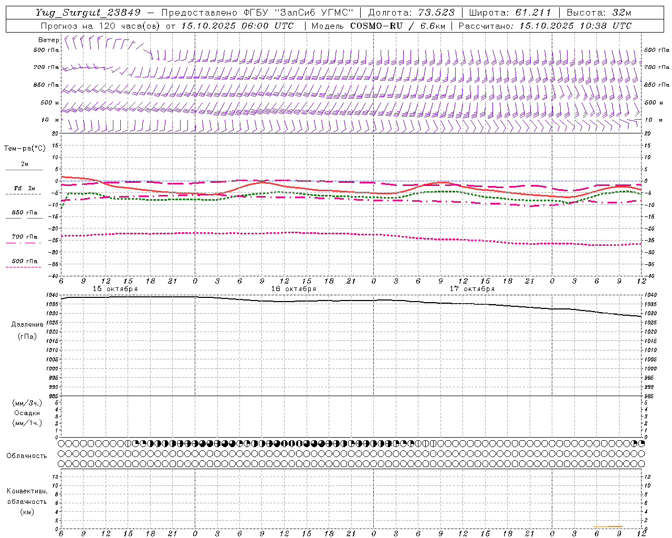Click the "(мм/1ч.)" precipitation unit label
672x538 pixels.
tap(27, 423)
